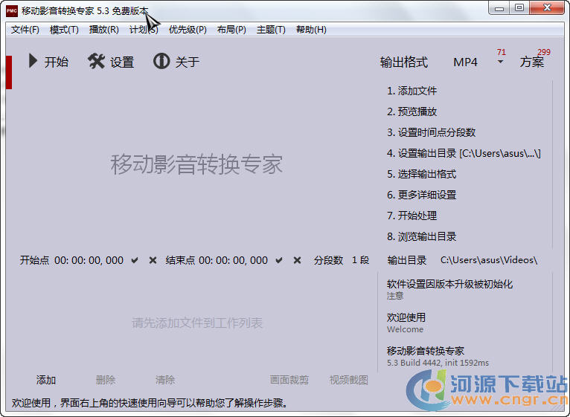This screenshot has height=417, width=570.
Task: Open the 主题(T) menu
Action: coord(271,30)
